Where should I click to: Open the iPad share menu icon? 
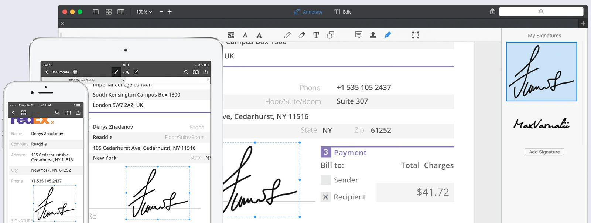[205, 72]
